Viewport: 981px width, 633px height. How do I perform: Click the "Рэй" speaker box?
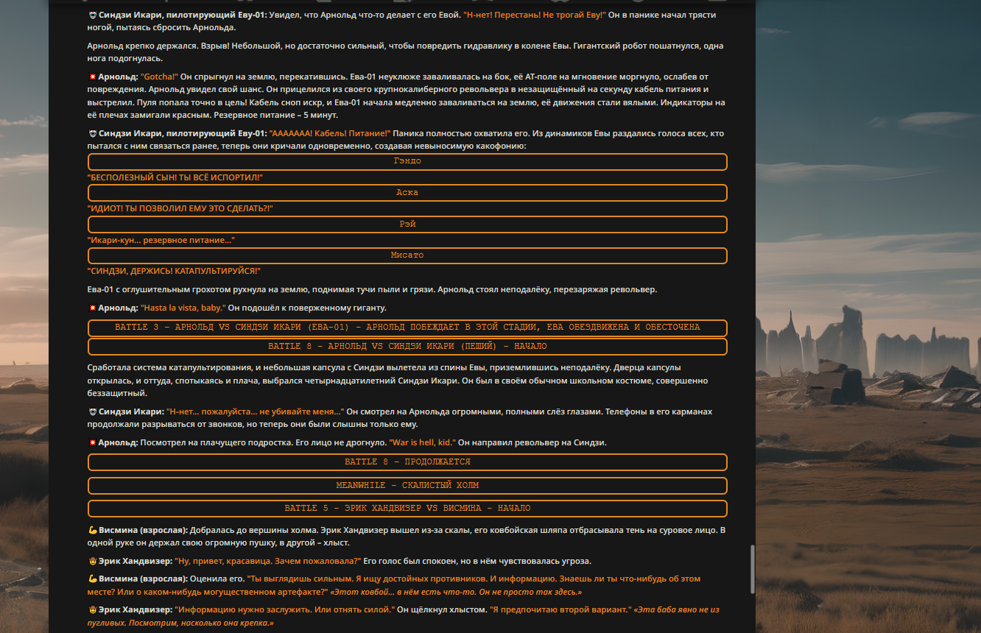[407, 224]
